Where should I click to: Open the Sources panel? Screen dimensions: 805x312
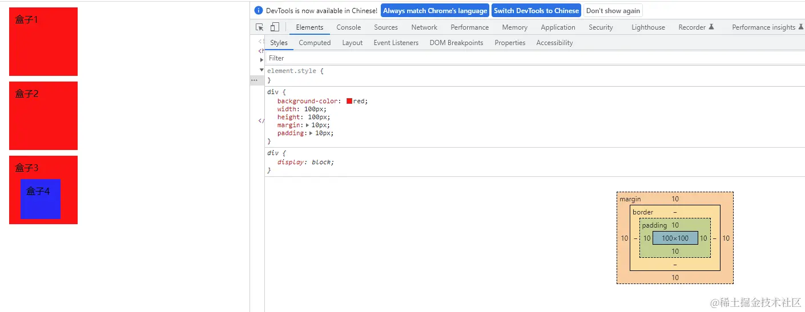(x=386, y=27)
